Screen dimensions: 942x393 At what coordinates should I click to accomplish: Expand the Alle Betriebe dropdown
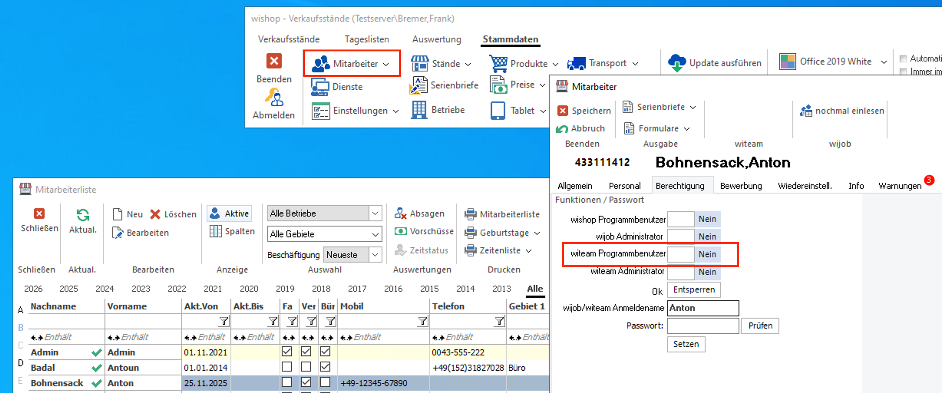tap(375, 213)
